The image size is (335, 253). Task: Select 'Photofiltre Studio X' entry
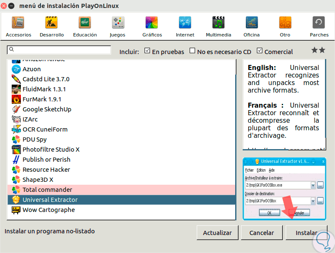point(122,150)
